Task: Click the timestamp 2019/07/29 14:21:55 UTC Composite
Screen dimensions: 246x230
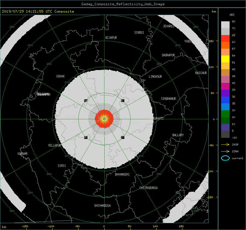Action: click(x=38, y=11)
